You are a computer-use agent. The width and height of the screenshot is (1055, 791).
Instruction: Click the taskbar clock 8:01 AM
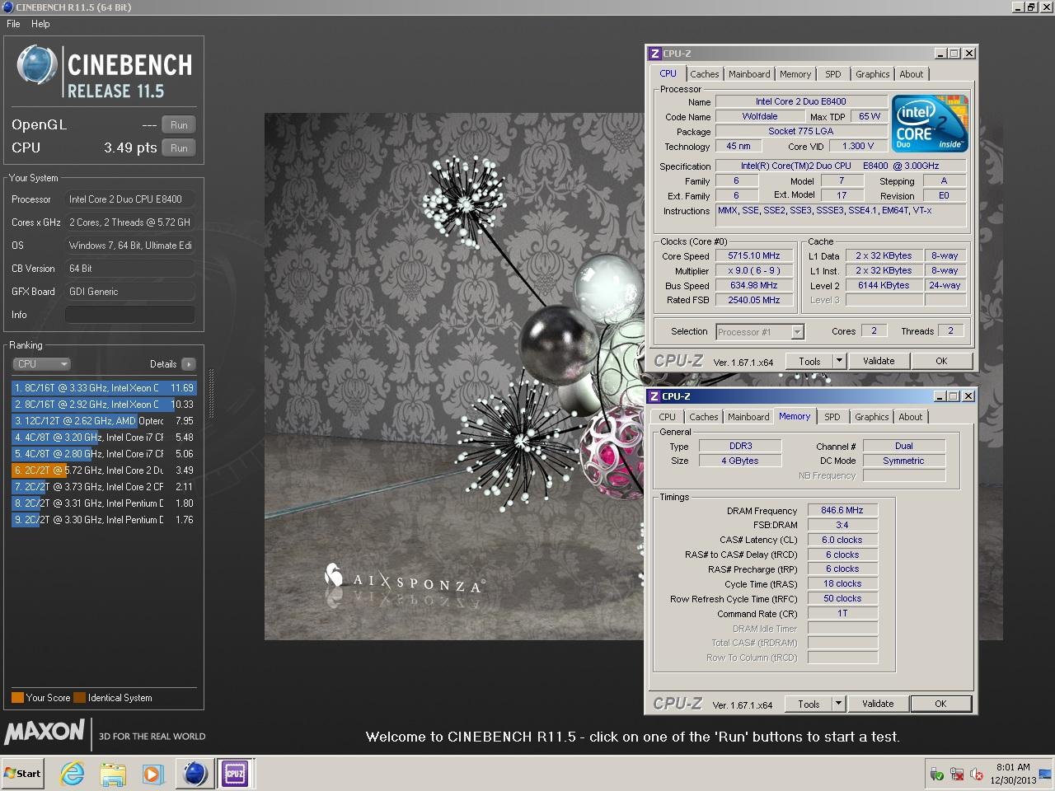pos(1013,767)
